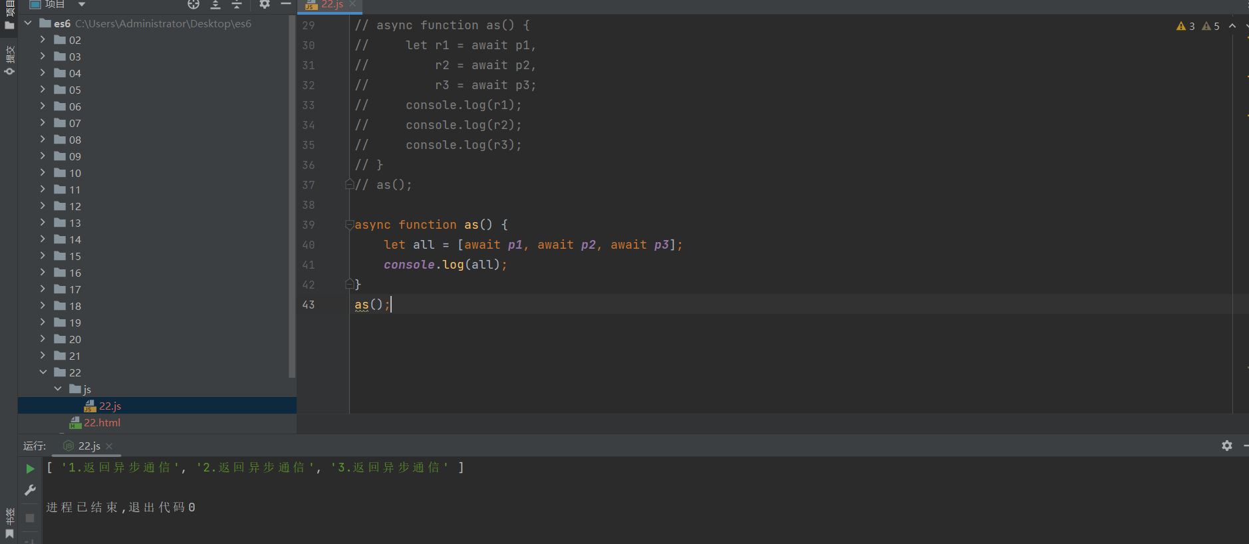1249x544 pixels.
Task: Switch to the 22.js editor tab
Action: (x=332, y=5)
